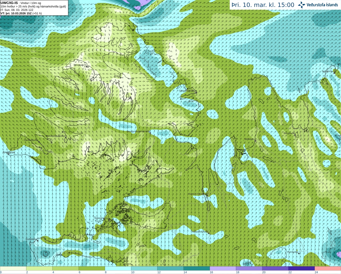Click the Blönduós station label
Screen dimensions: 341x274
click(250, 139)
